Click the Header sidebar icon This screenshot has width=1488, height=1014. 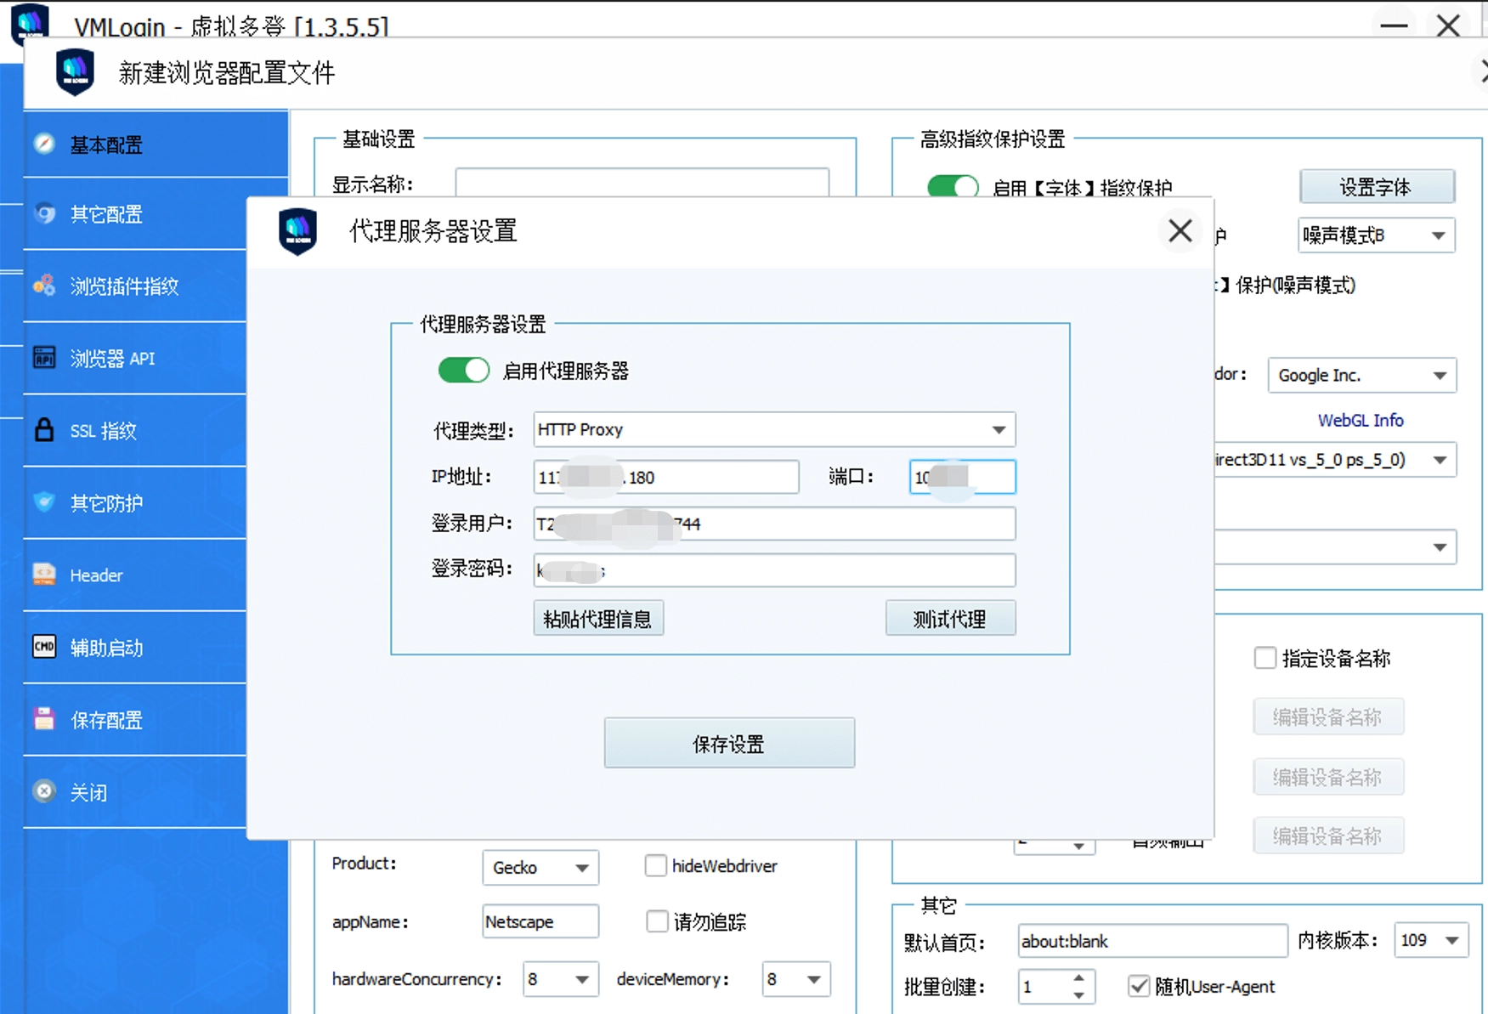tap(44, 575)
